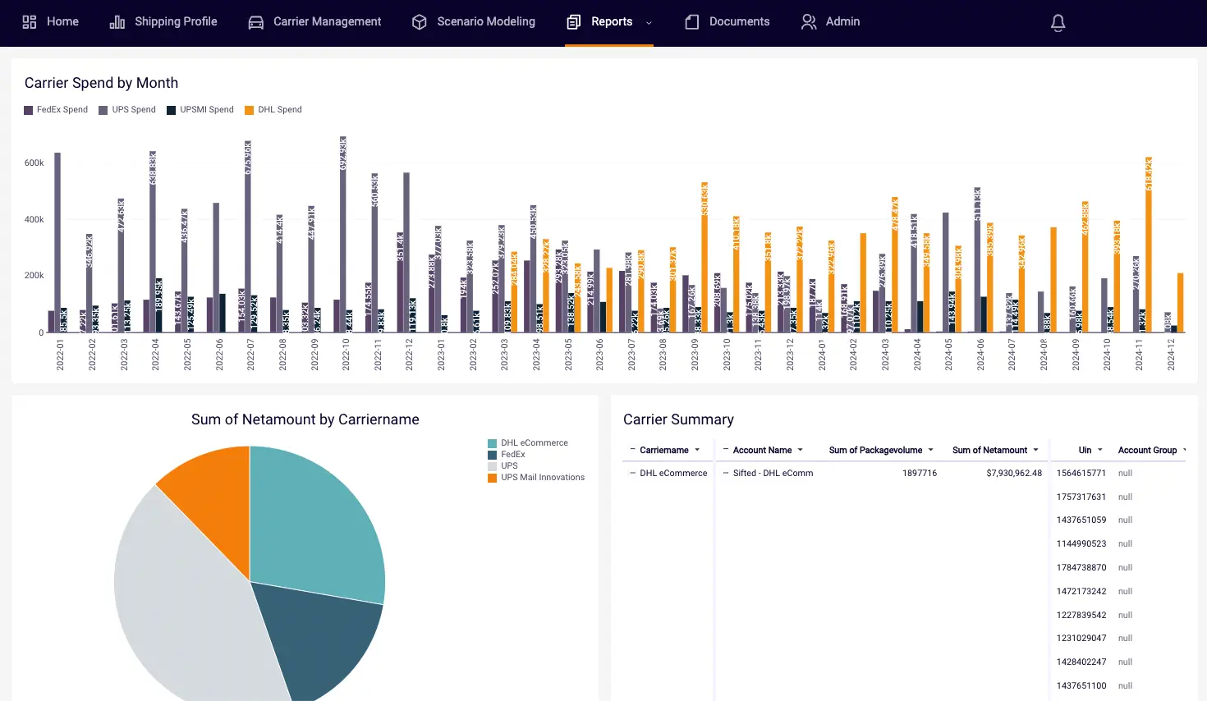Screen dimensions: 1207x701
Task: Click Uin value 1564615771
Action: point(1081,473)
